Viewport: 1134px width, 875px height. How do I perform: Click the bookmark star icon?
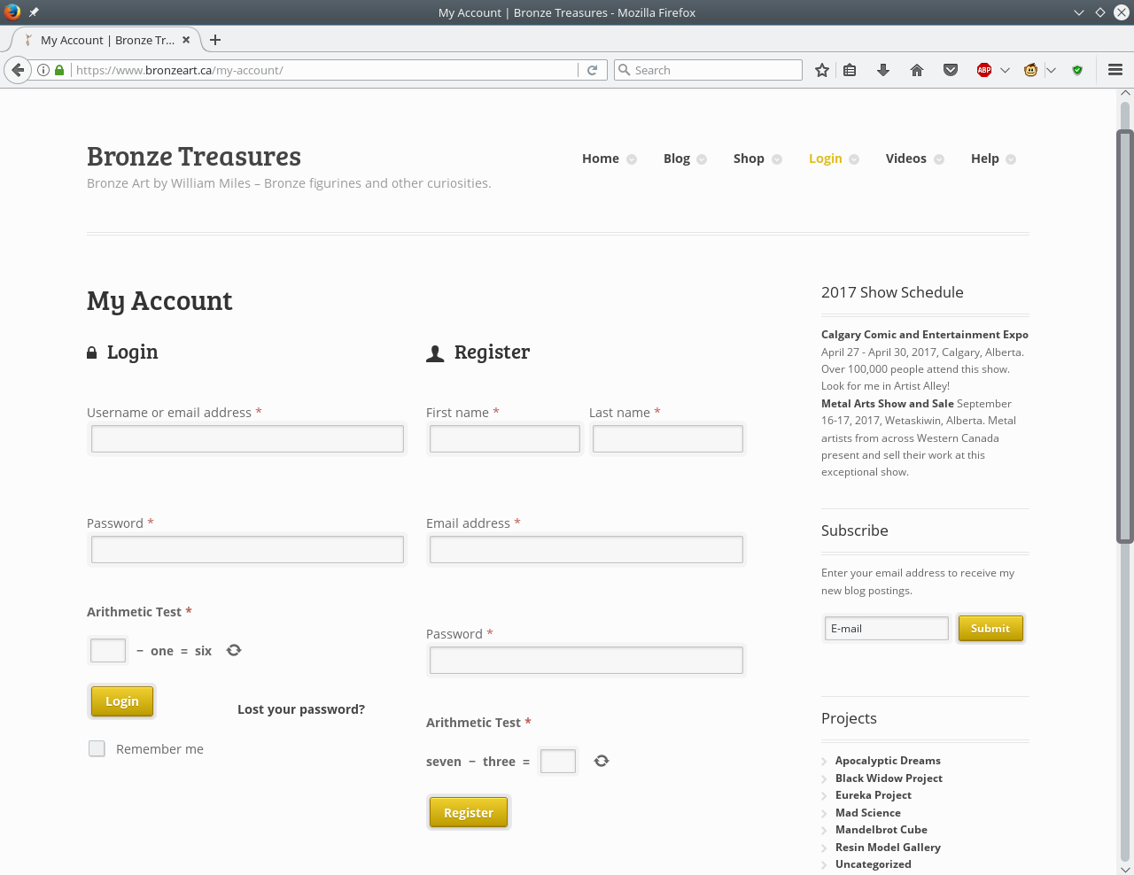coord(822,70)
